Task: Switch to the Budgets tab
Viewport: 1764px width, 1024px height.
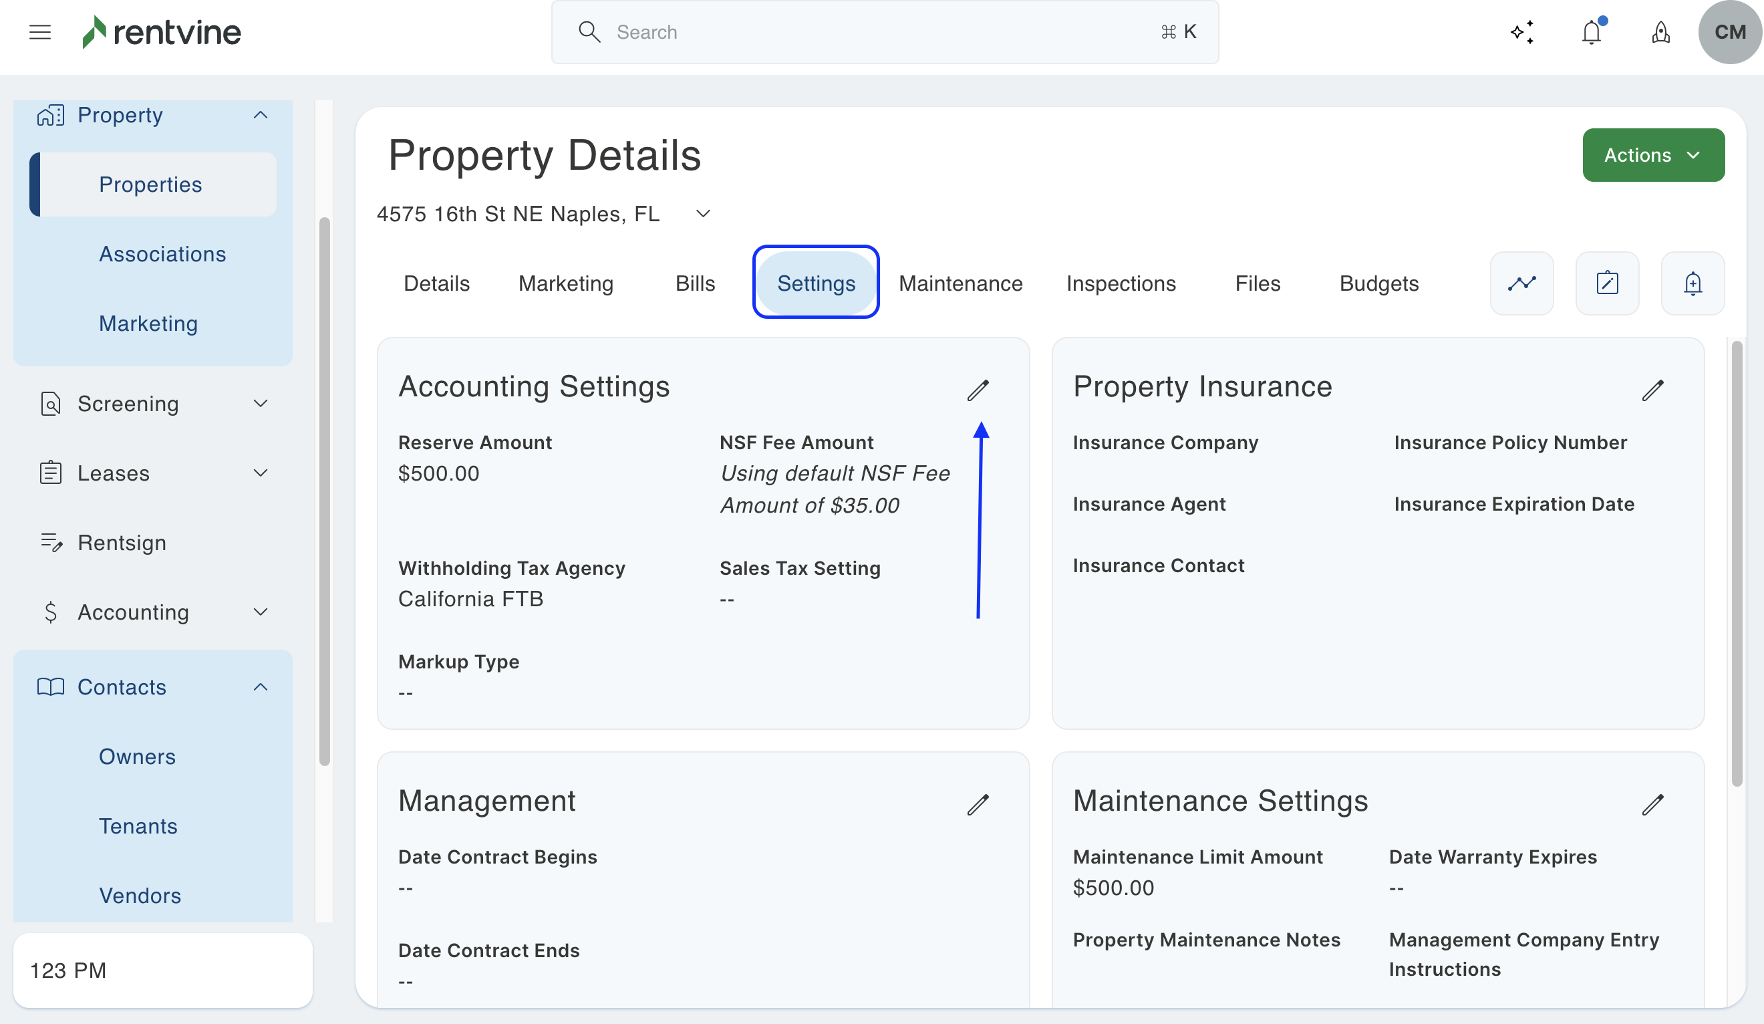Action: pyautogui.click(x=1378, y=283)
